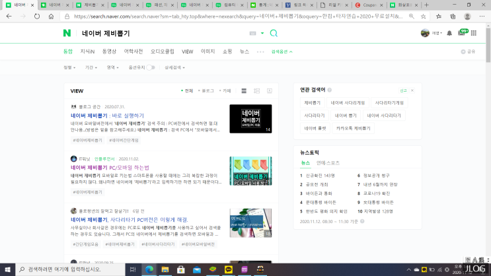Open the Naver mail icon
This screenshot has height=276, width=491.
coord(461,33)
